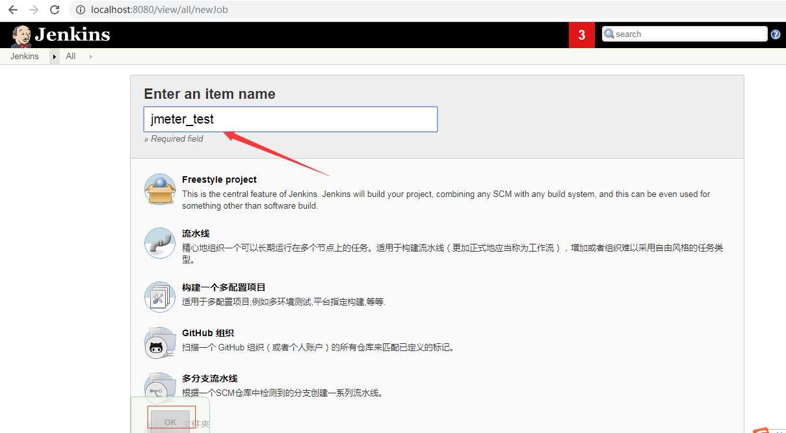Choose the GitHub 组织 item title
Screen dimensions: 786x433
click(208, 333)
